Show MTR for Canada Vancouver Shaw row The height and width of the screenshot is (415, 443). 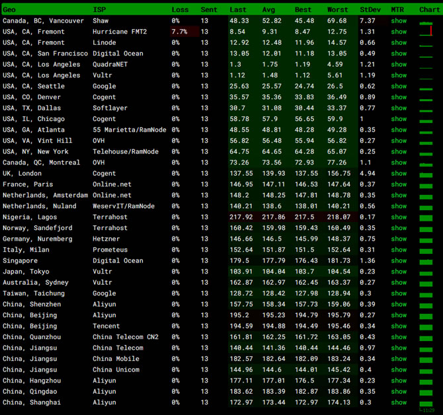click(x=399, y=21)
